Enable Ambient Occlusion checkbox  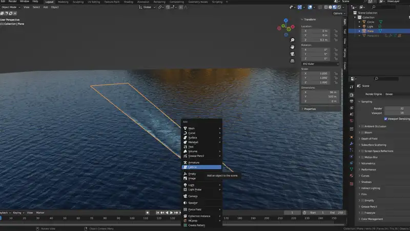point(363,126)
